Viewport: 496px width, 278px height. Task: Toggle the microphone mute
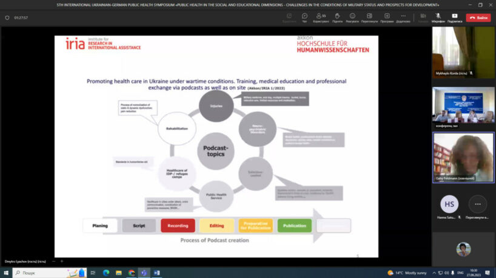click(x=438, y=17)
